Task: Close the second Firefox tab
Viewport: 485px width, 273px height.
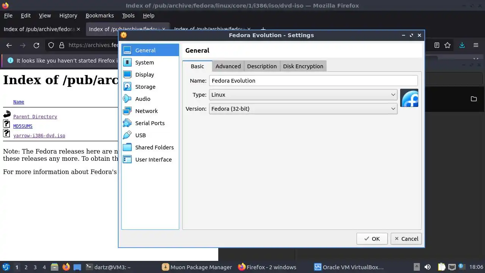Action: [164, 29]
